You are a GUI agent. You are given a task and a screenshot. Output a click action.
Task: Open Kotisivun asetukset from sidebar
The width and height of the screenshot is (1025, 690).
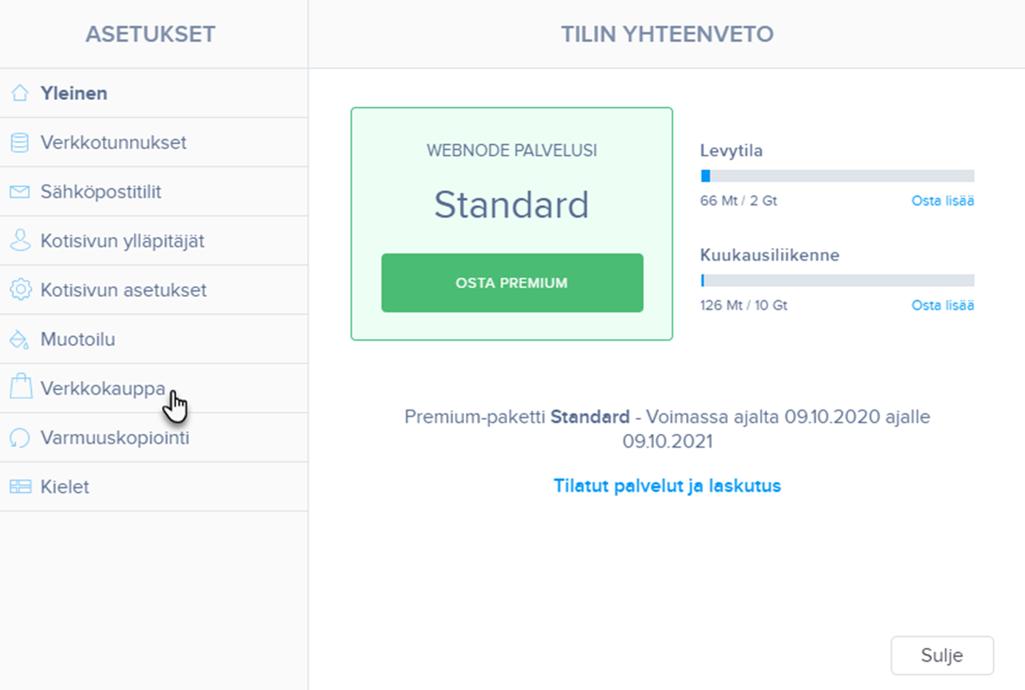123,290
